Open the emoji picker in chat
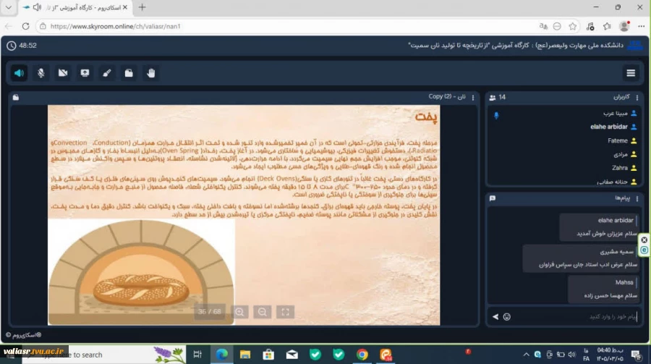The height and width of the screenshot is (364, 651). tap(507, 317)
